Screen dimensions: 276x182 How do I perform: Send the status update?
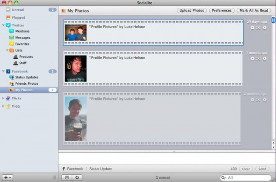pos(262,169)
